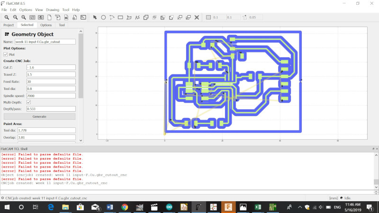
Task: Click the Move Objects icon
Action: (x=180, y=18)
